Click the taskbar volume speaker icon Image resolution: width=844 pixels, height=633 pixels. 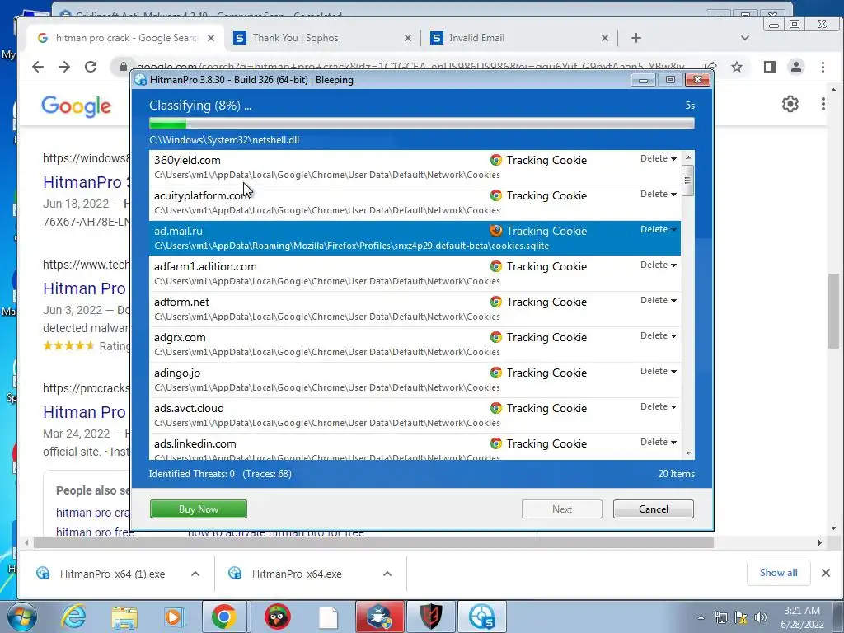point(761,617)
